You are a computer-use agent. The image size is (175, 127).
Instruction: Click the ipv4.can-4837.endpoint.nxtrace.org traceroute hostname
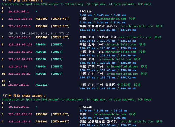coord(55,4)
